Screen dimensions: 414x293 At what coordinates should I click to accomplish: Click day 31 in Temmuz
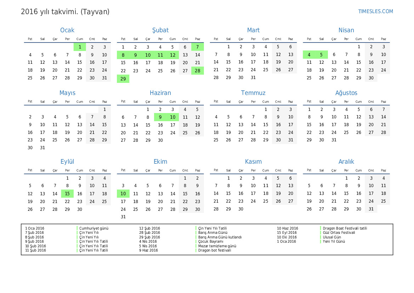(x=290, y=140)
